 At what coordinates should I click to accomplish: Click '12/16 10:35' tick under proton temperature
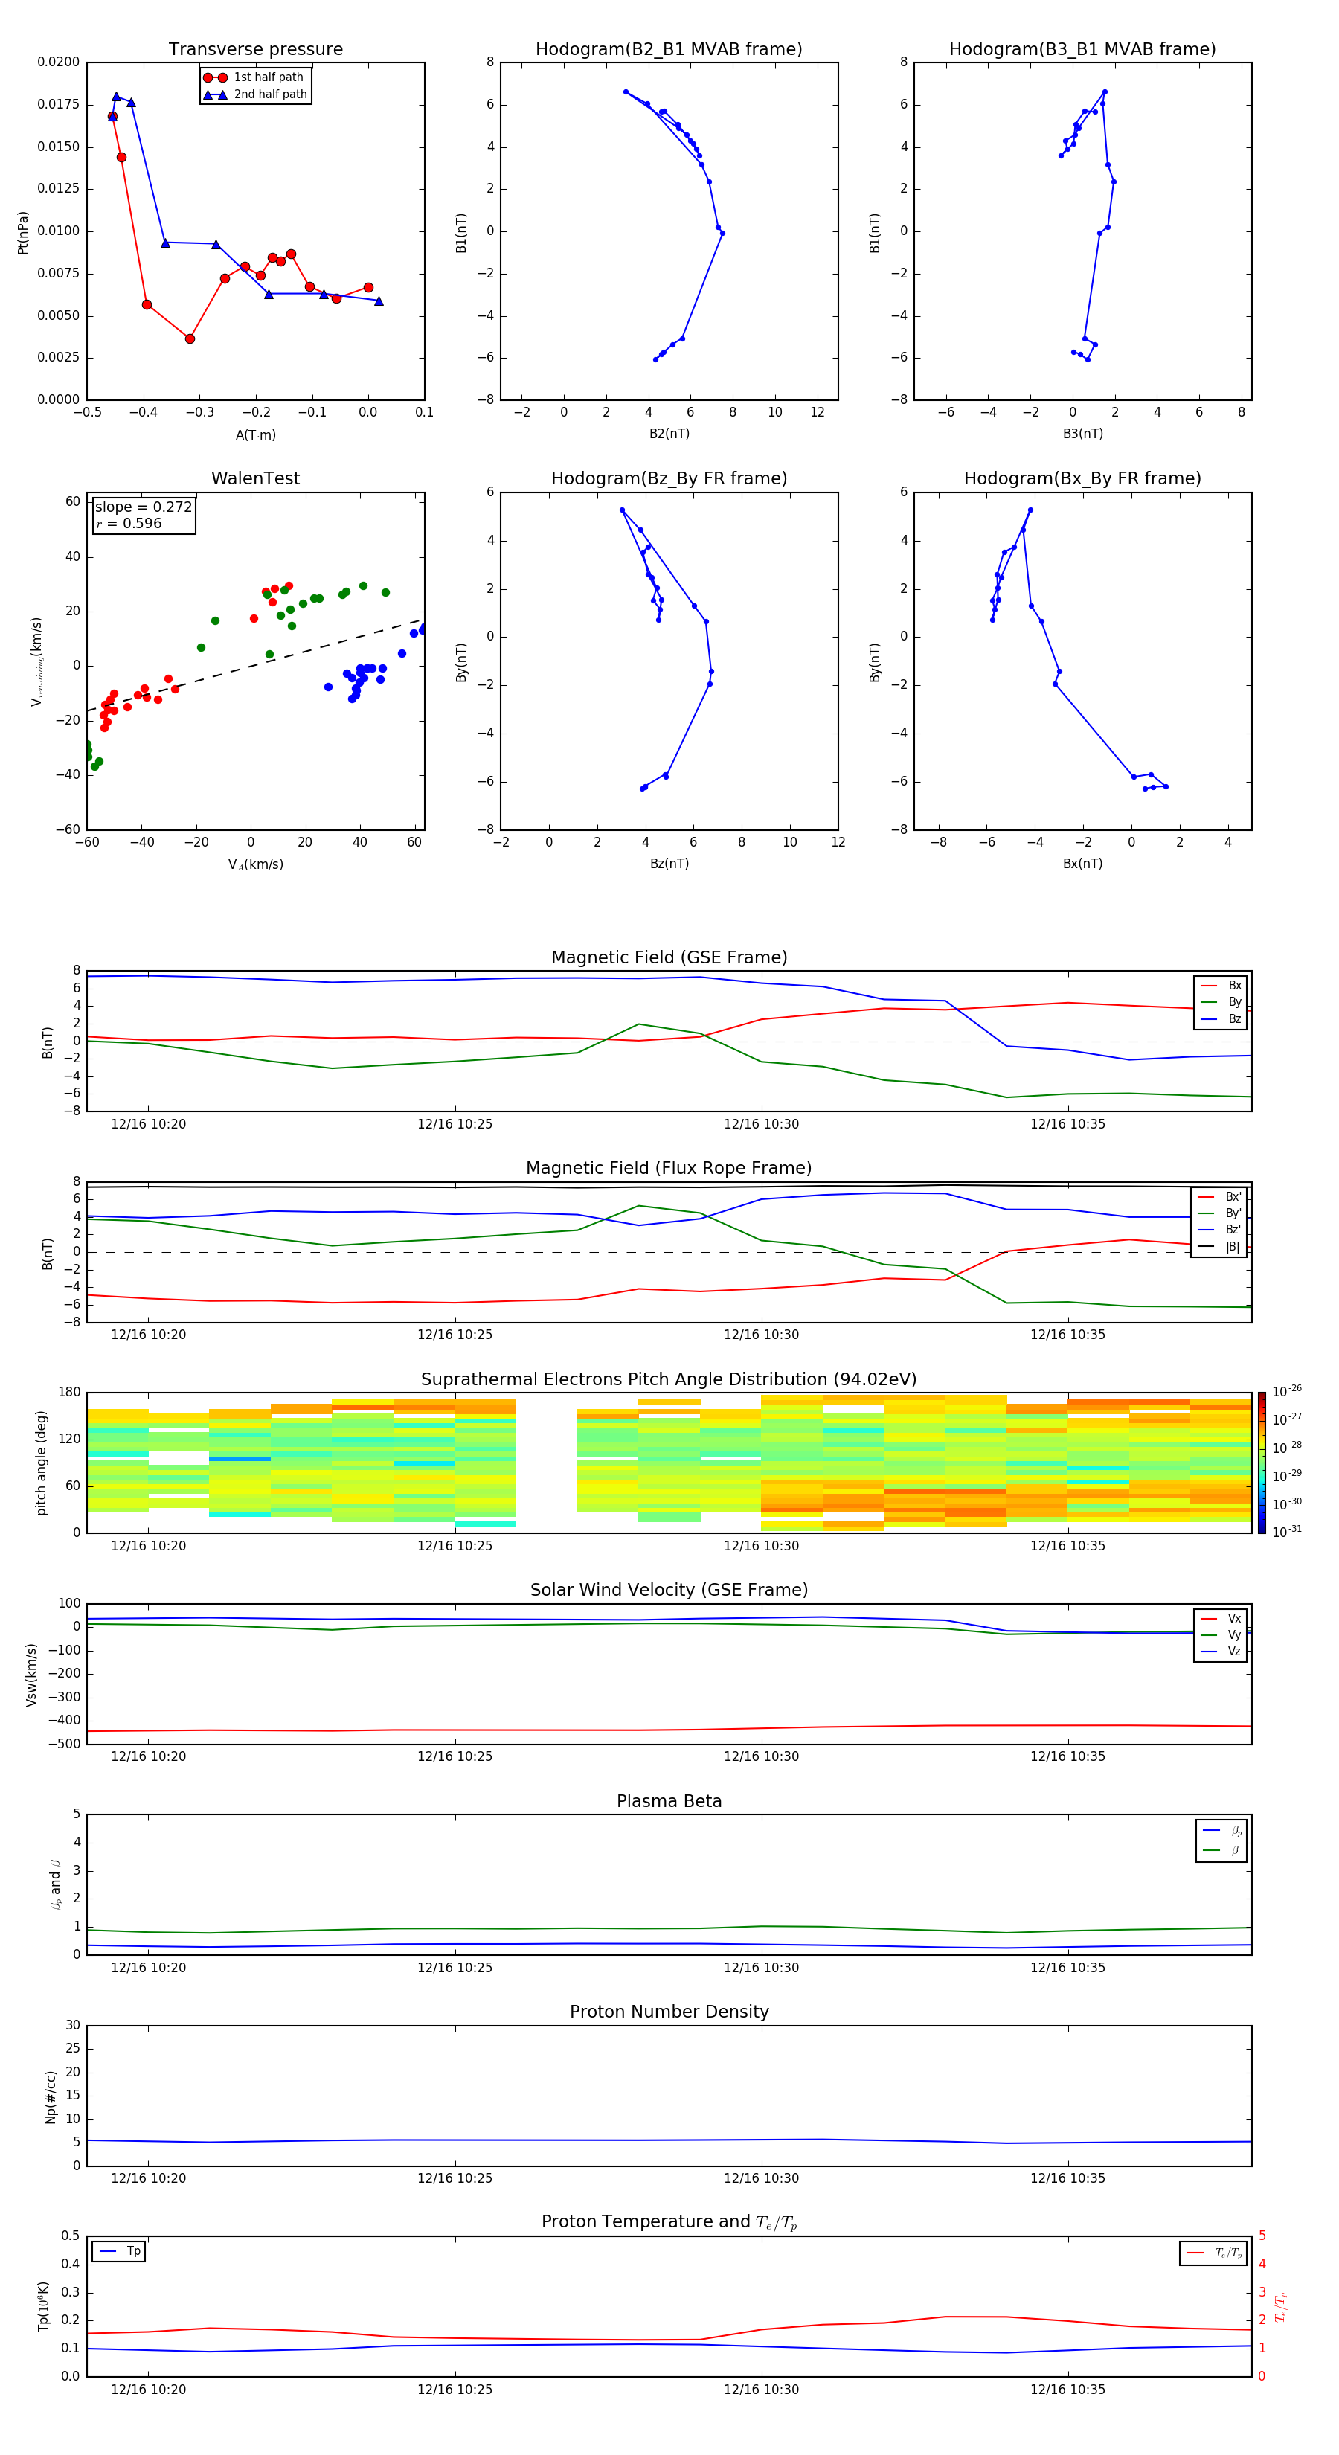tap(1067, 2390)
